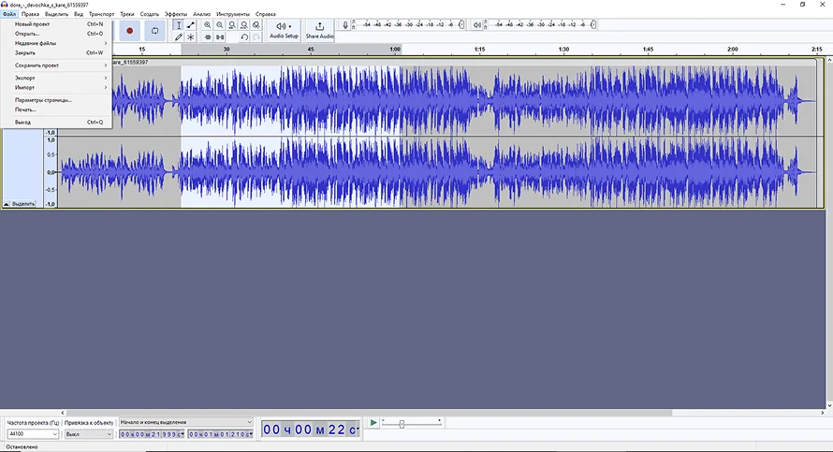This screenshot has width=833, height=452.
Task: Click the Выделить track button
Action: click(22, 203)
